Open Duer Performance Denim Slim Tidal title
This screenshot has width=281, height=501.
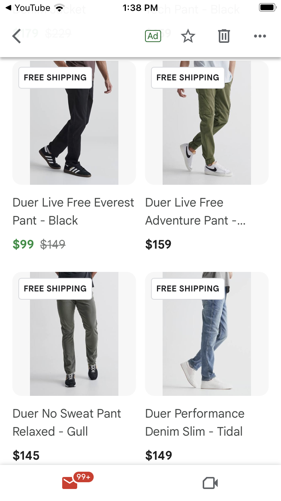[x=195, y=423]
